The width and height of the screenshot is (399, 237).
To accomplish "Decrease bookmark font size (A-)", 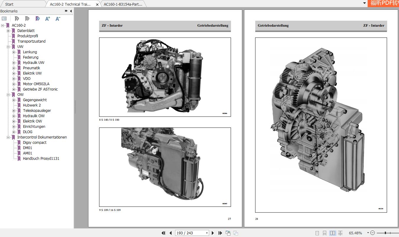I will (x=58, y=19).
